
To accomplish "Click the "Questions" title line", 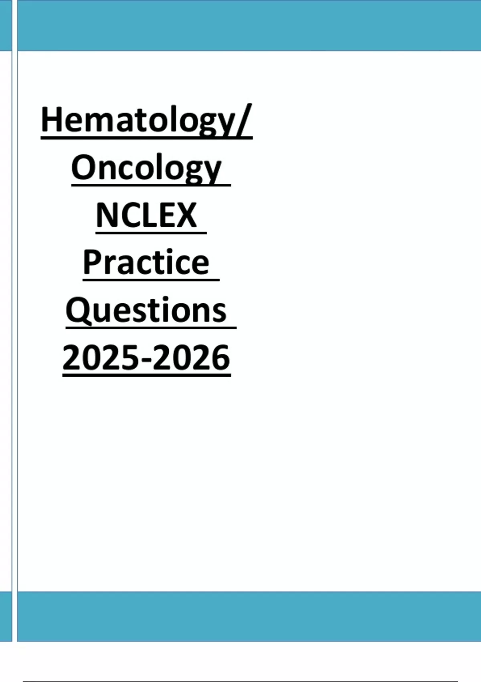I will pyautogui.click(x=146, y=310).
